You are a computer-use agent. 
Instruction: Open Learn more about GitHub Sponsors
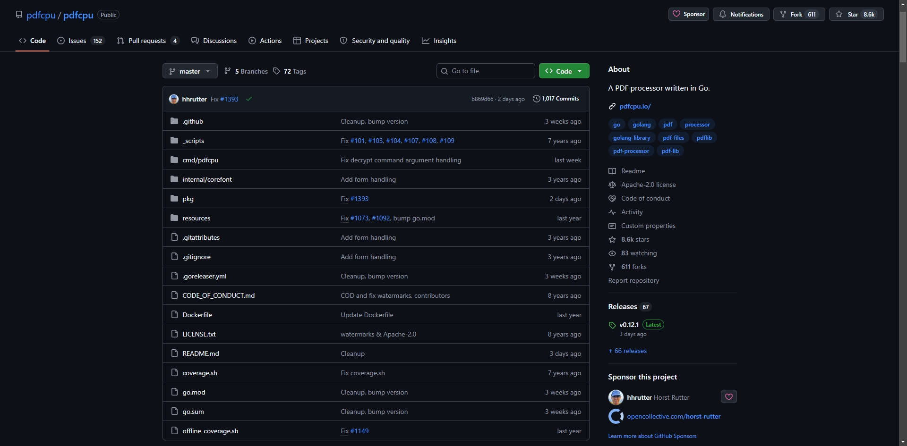(x=652, y=436)
